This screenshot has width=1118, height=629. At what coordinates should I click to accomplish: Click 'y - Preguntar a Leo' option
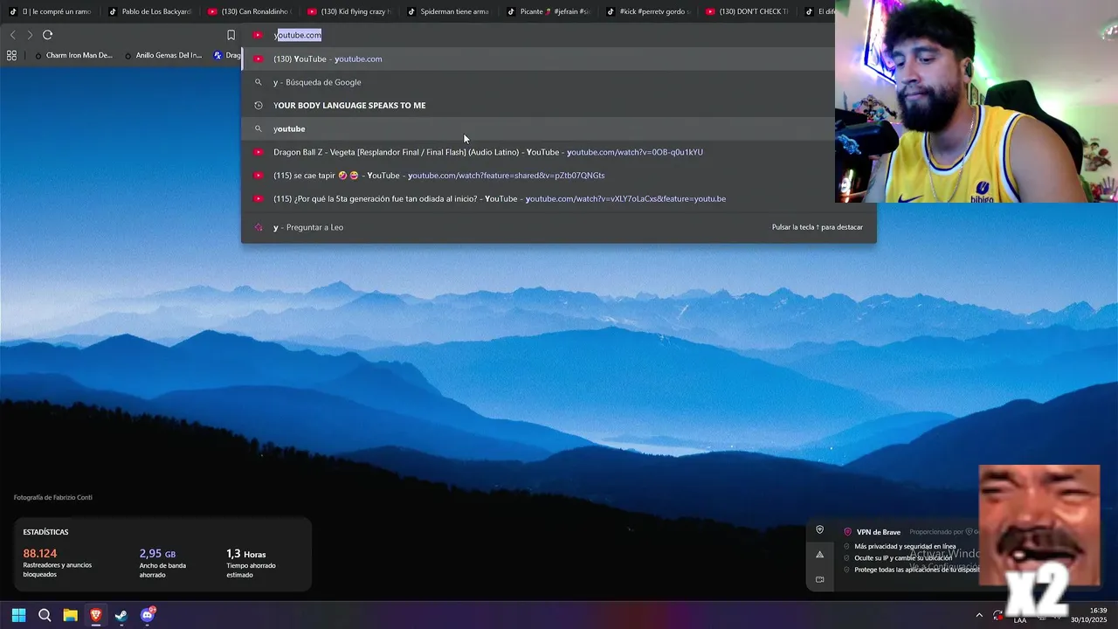(x=559, y=227)
